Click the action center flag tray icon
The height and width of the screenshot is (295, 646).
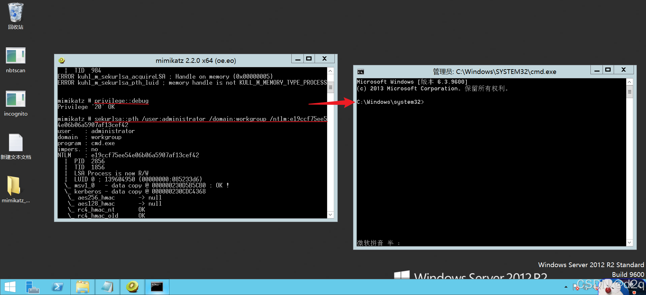point(576,287)
